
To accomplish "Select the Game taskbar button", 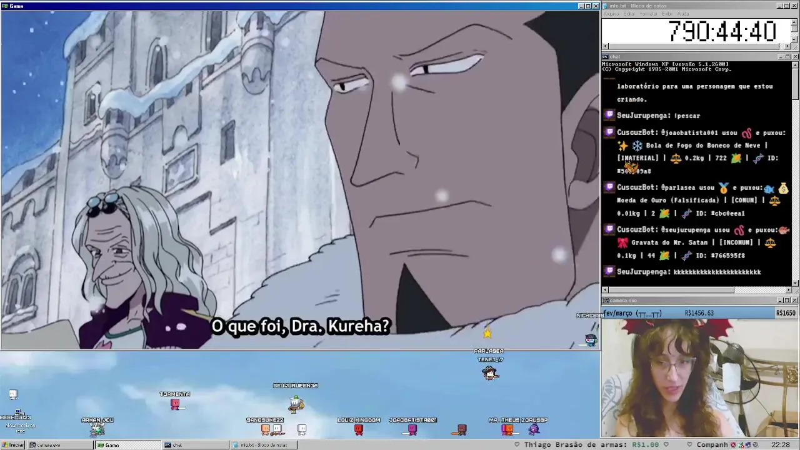I will pyautogui.click(x=127, y=445).
